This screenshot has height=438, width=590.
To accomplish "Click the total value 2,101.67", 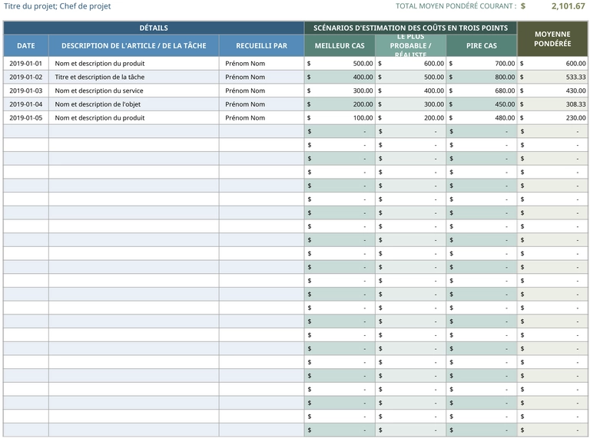I will pos(568,6).
